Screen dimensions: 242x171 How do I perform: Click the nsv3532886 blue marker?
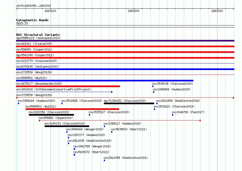tap(62, 103)
